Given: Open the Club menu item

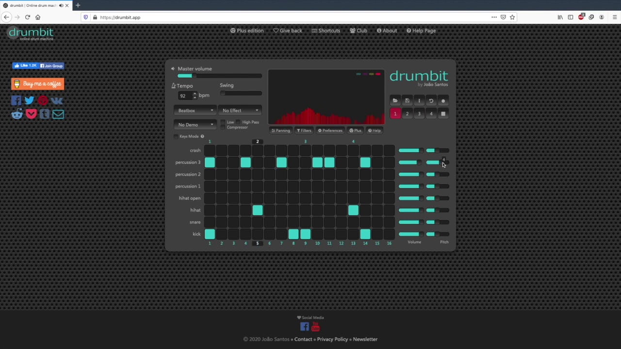Looking at the screenshot, I should [359, 31].
